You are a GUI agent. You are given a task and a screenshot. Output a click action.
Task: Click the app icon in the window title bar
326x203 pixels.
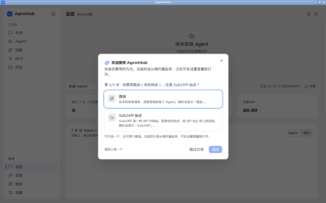[x=3, y=2]
